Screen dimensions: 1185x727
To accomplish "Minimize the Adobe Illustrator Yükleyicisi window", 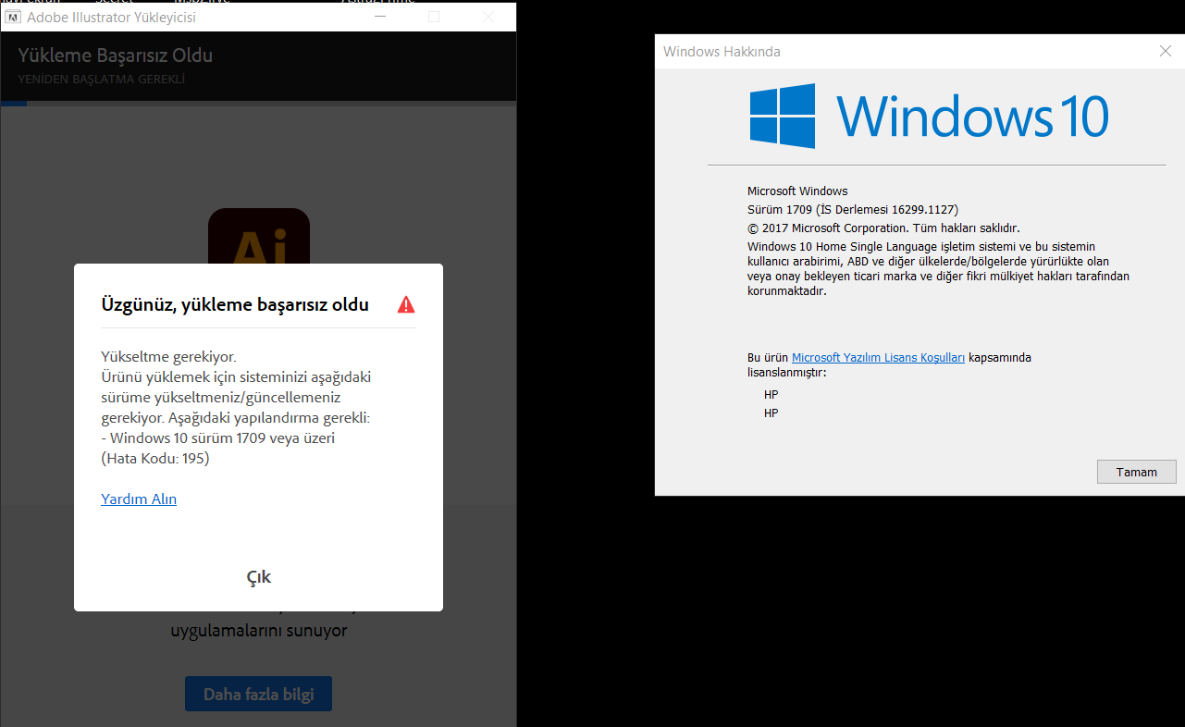I will (379, 17).
